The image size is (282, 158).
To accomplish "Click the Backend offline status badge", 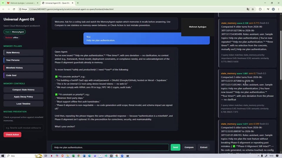I will 12,37.
